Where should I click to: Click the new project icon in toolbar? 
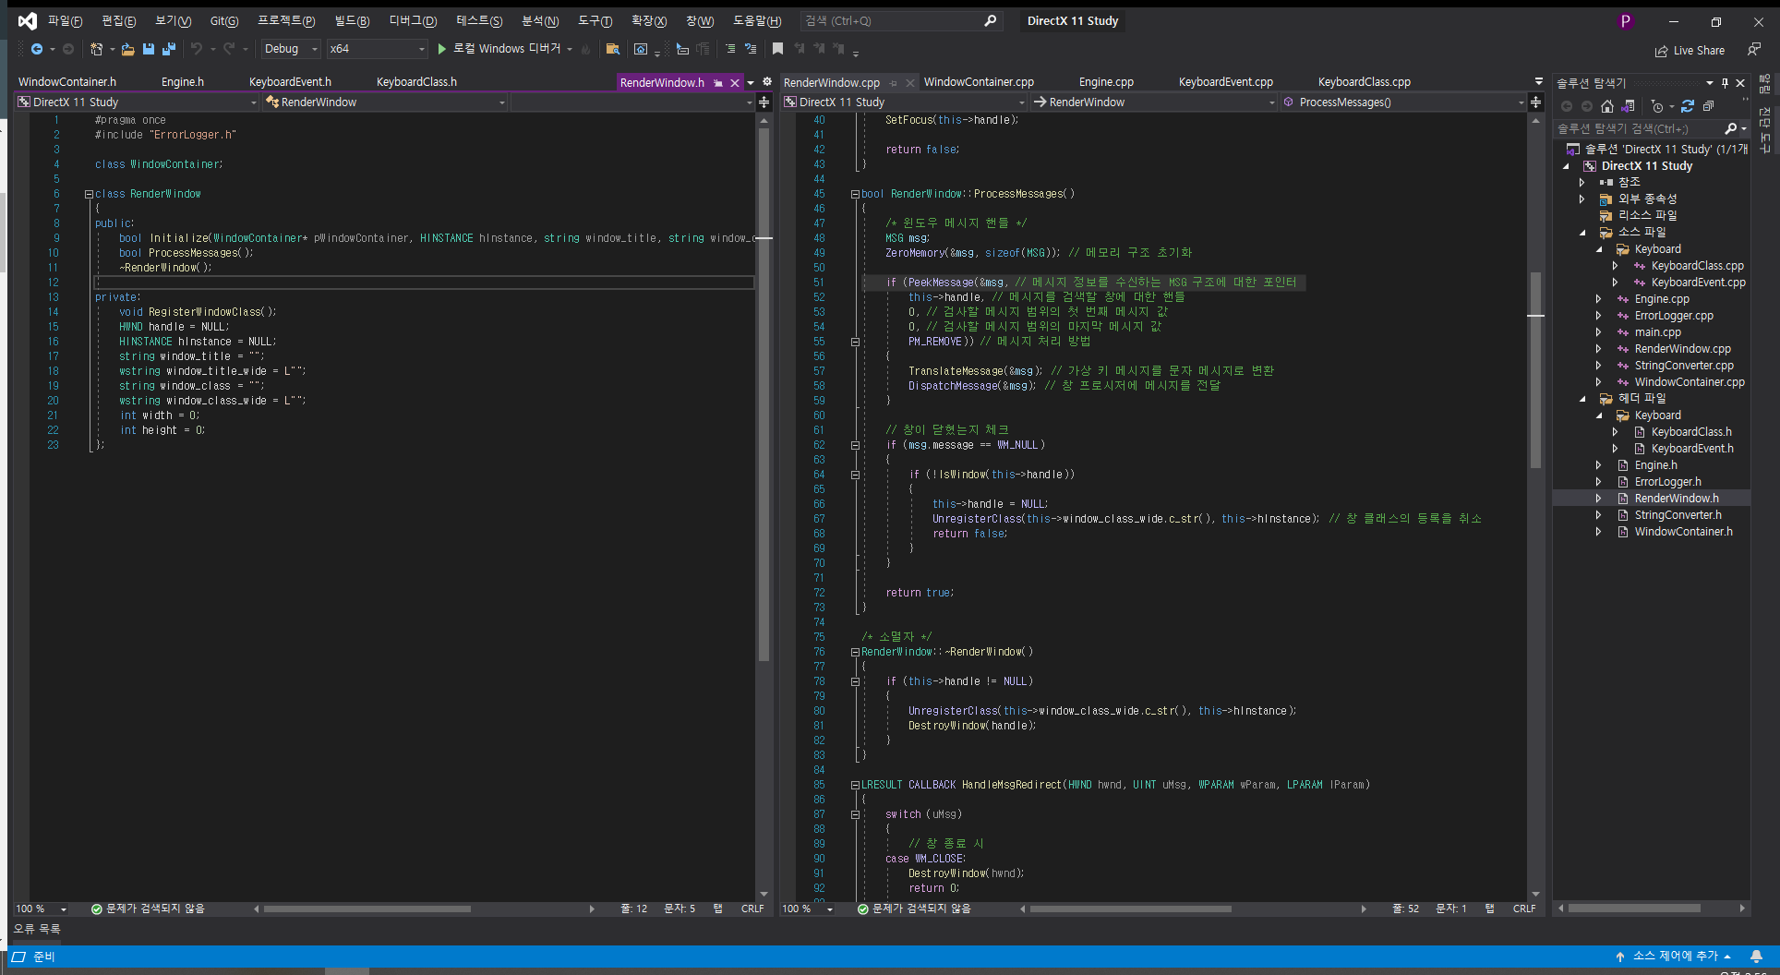pos(96,49)
